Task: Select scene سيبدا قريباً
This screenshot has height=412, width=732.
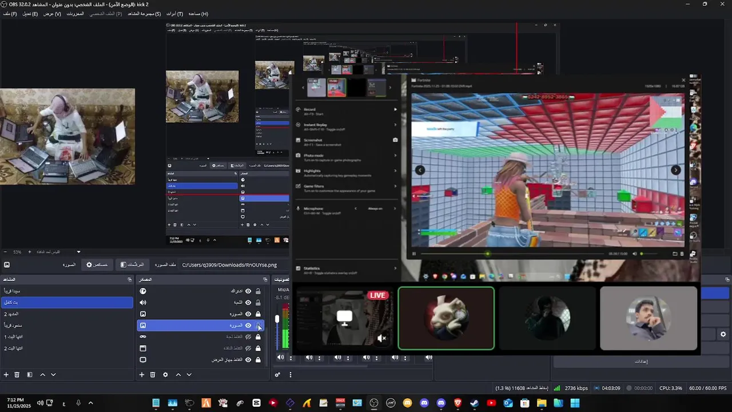Action: tap(67, 291)
